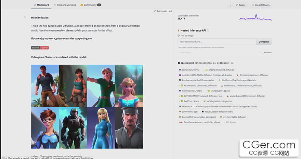
Task: Click the Become a patron badge
Action: pyautogui.click(x=40, y=48)
